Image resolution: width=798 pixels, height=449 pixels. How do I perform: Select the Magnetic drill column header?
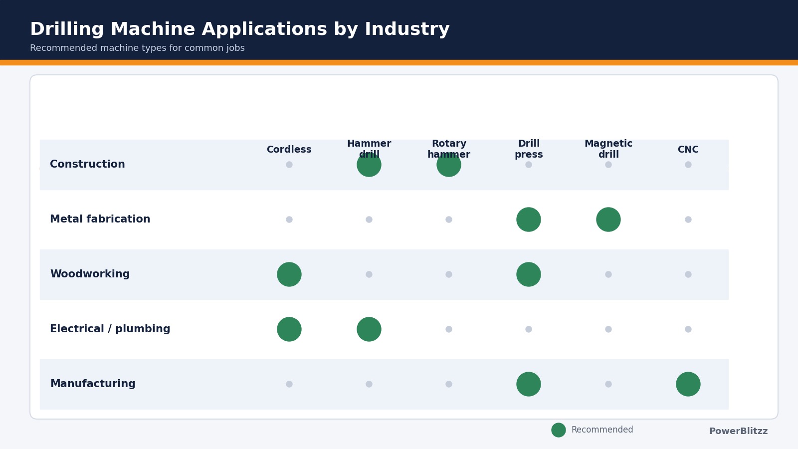pos(608,149)
